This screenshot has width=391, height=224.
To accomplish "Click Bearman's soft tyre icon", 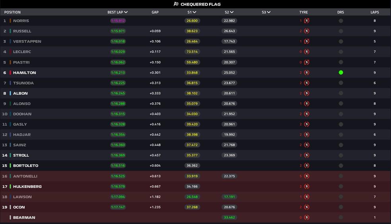I will (307, 217).
